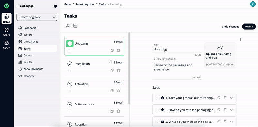Click the star icon on step 2
This screenshot has height=127, width=258.
coord(162,110)
